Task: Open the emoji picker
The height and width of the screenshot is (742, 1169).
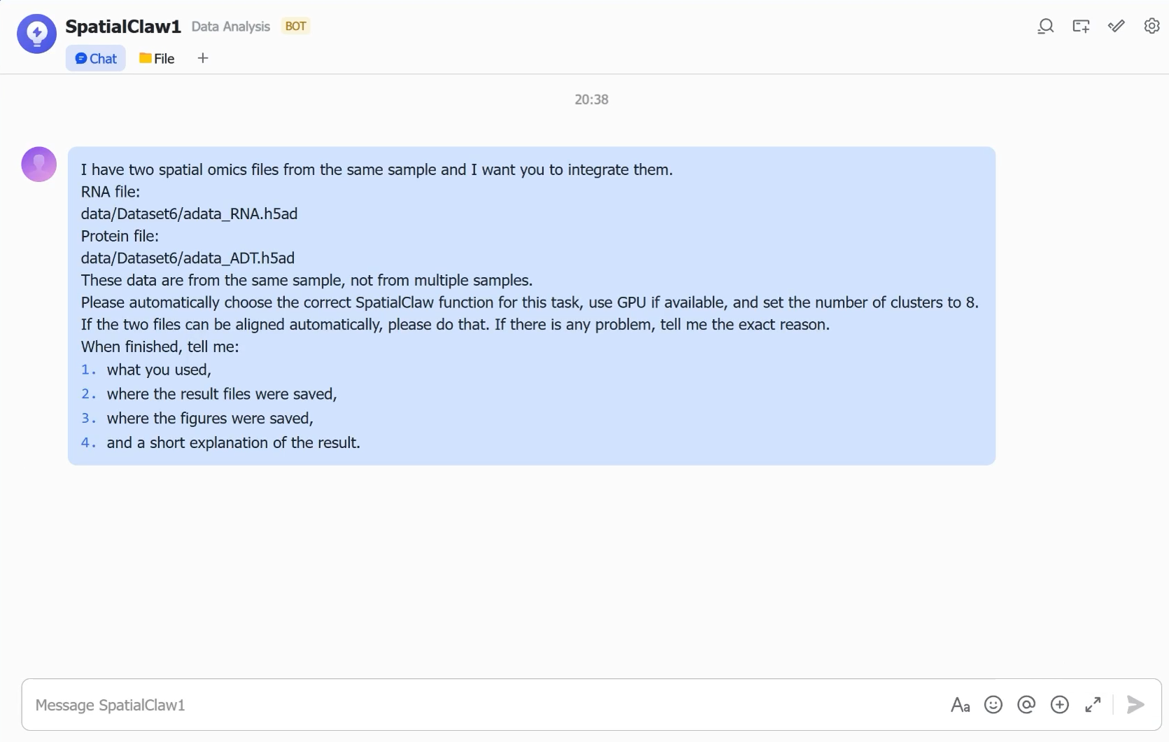Action: (x=993, y=705)
